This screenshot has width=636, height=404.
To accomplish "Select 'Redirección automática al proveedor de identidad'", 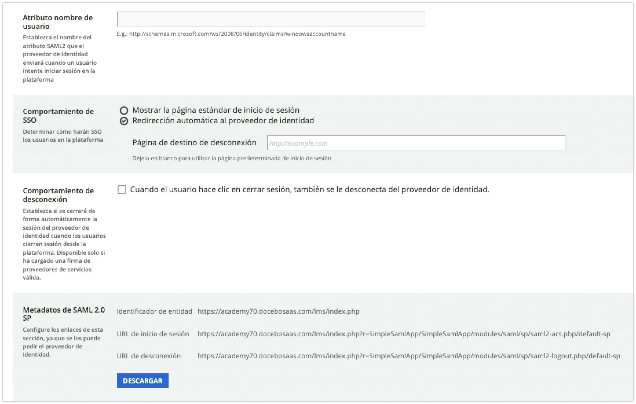I will point(125,121).
